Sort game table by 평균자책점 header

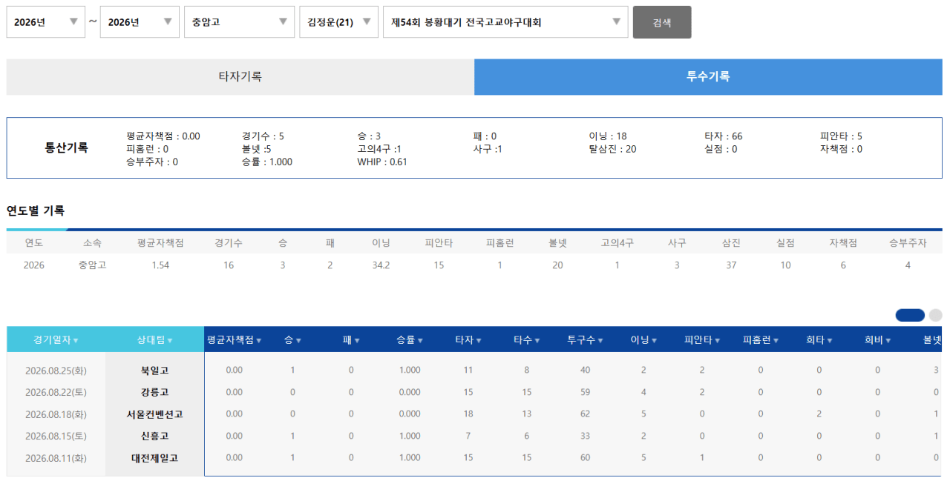coord(234,339)
